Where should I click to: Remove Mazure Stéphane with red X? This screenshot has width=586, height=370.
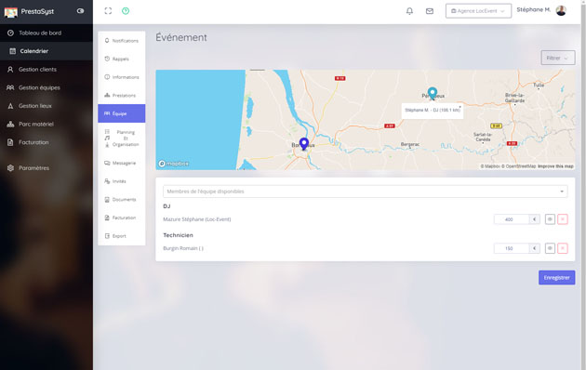tap(563, 219)
